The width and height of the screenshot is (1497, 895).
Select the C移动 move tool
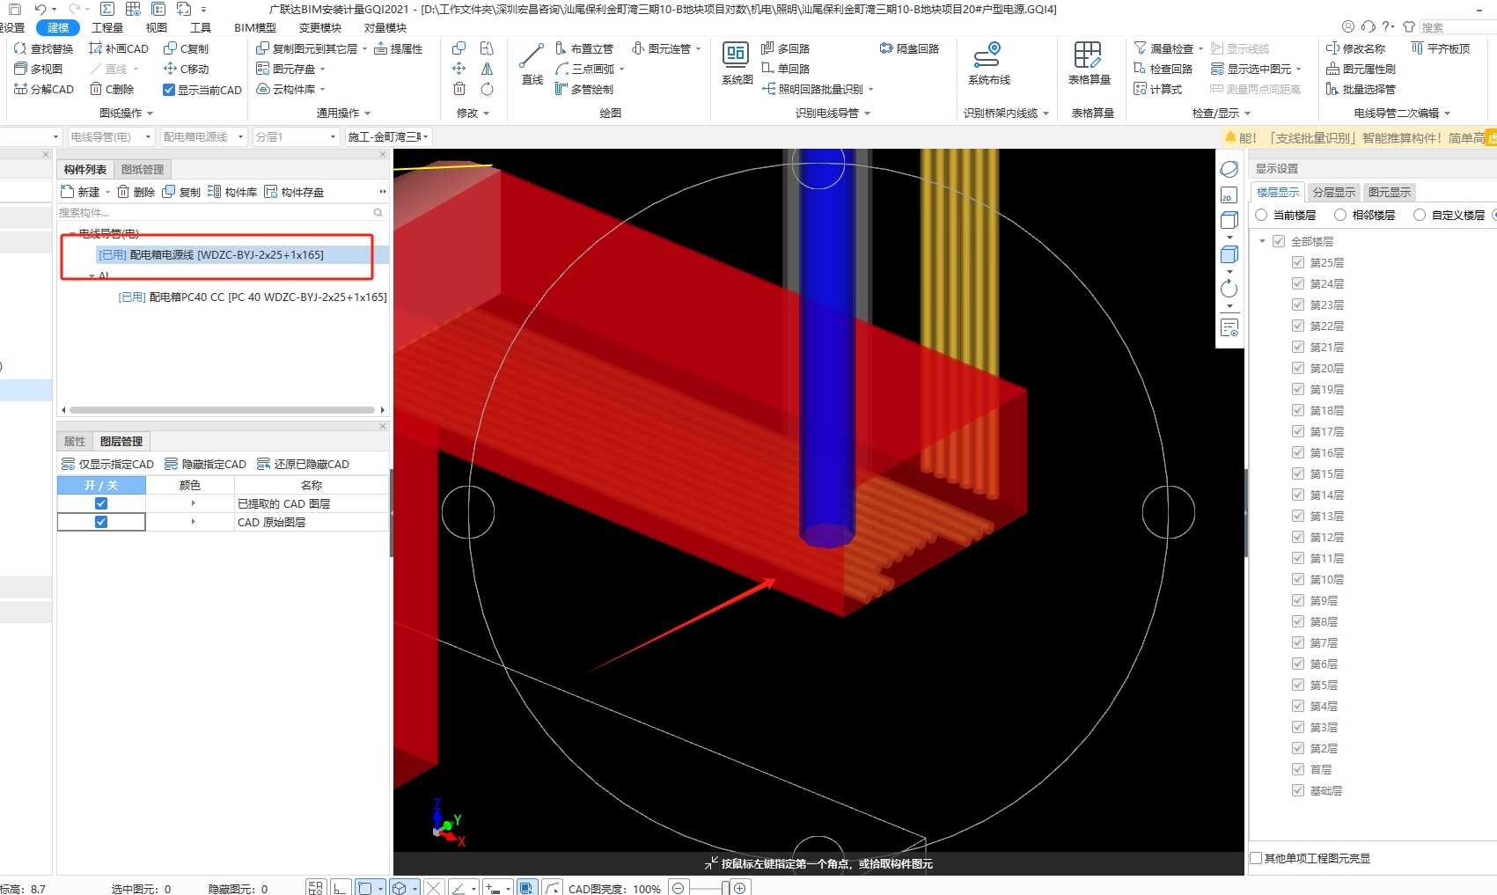(186, 69)
